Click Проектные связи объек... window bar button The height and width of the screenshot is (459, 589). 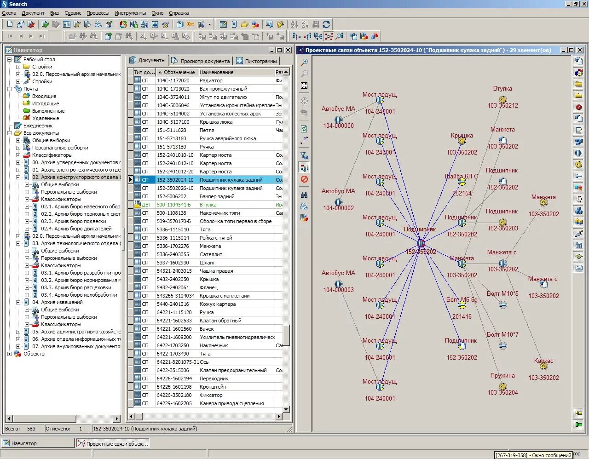(x=113, y=443)
